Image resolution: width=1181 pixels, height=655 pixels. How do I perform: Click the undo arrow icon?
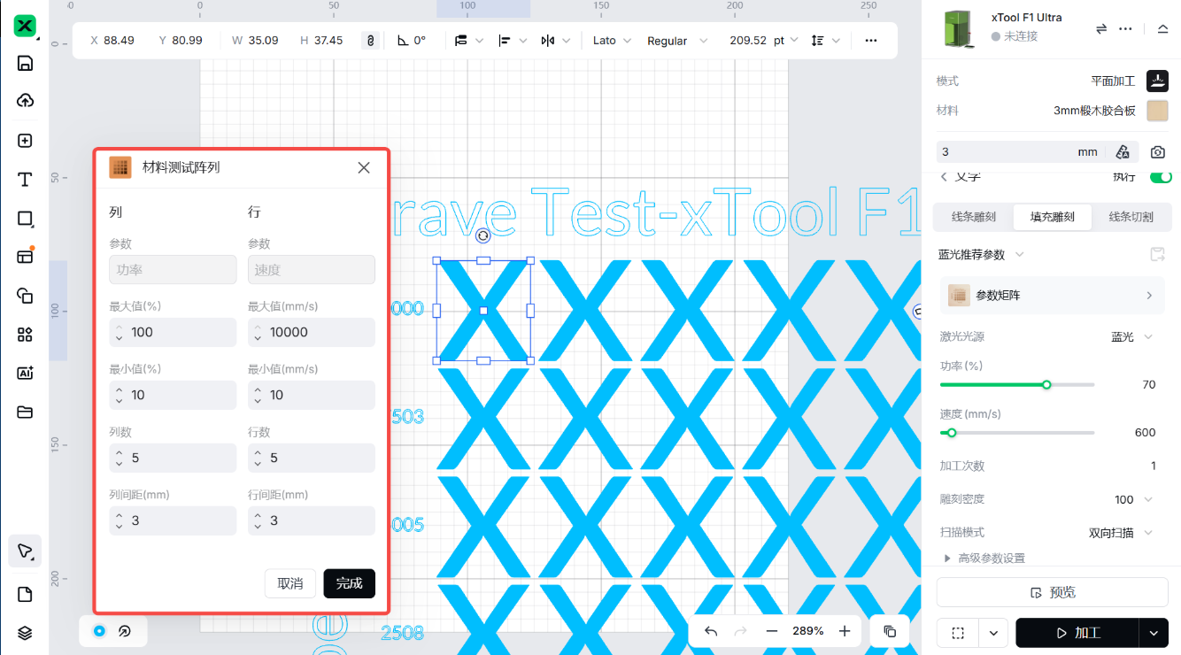711,631
